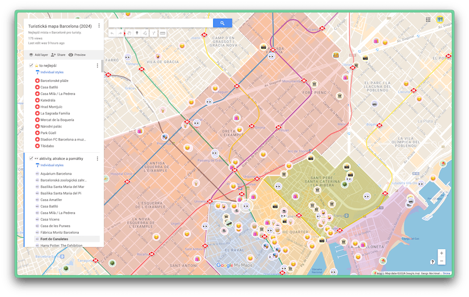Click the Undo arrow in map toolbar

[112, 33]
